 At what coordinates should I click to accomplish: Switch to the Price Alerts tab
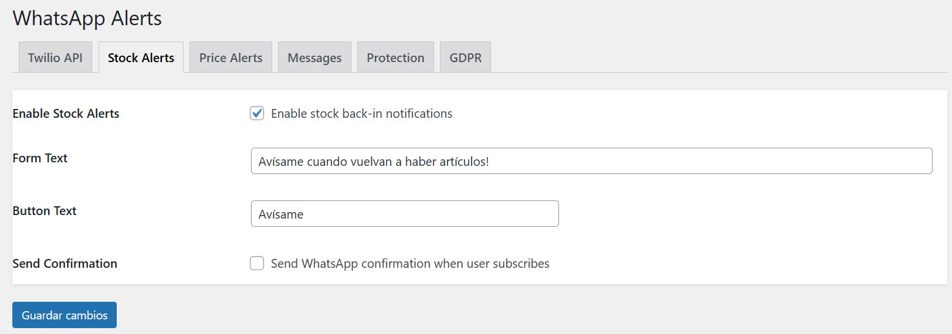coord(231,57)
